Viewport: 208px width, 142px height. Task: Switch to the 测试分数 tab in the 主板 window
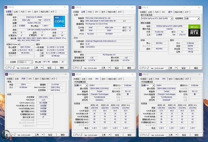tap(111, 12)
